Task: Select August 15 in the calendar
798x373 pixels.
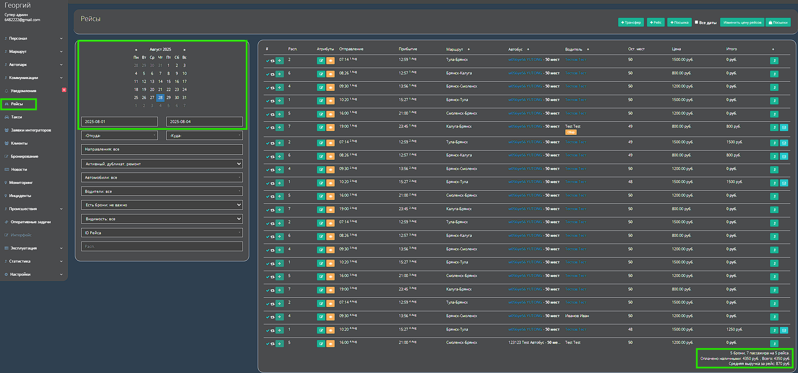Action: click(x=168, y=82)
